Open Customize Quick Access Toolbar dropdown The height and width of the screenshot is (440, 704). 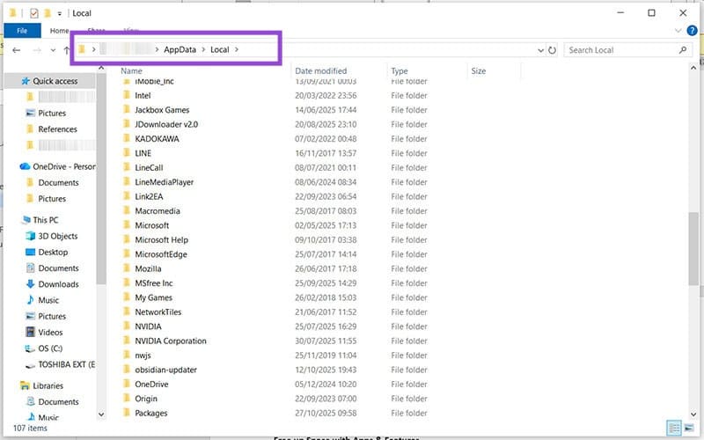60,14
